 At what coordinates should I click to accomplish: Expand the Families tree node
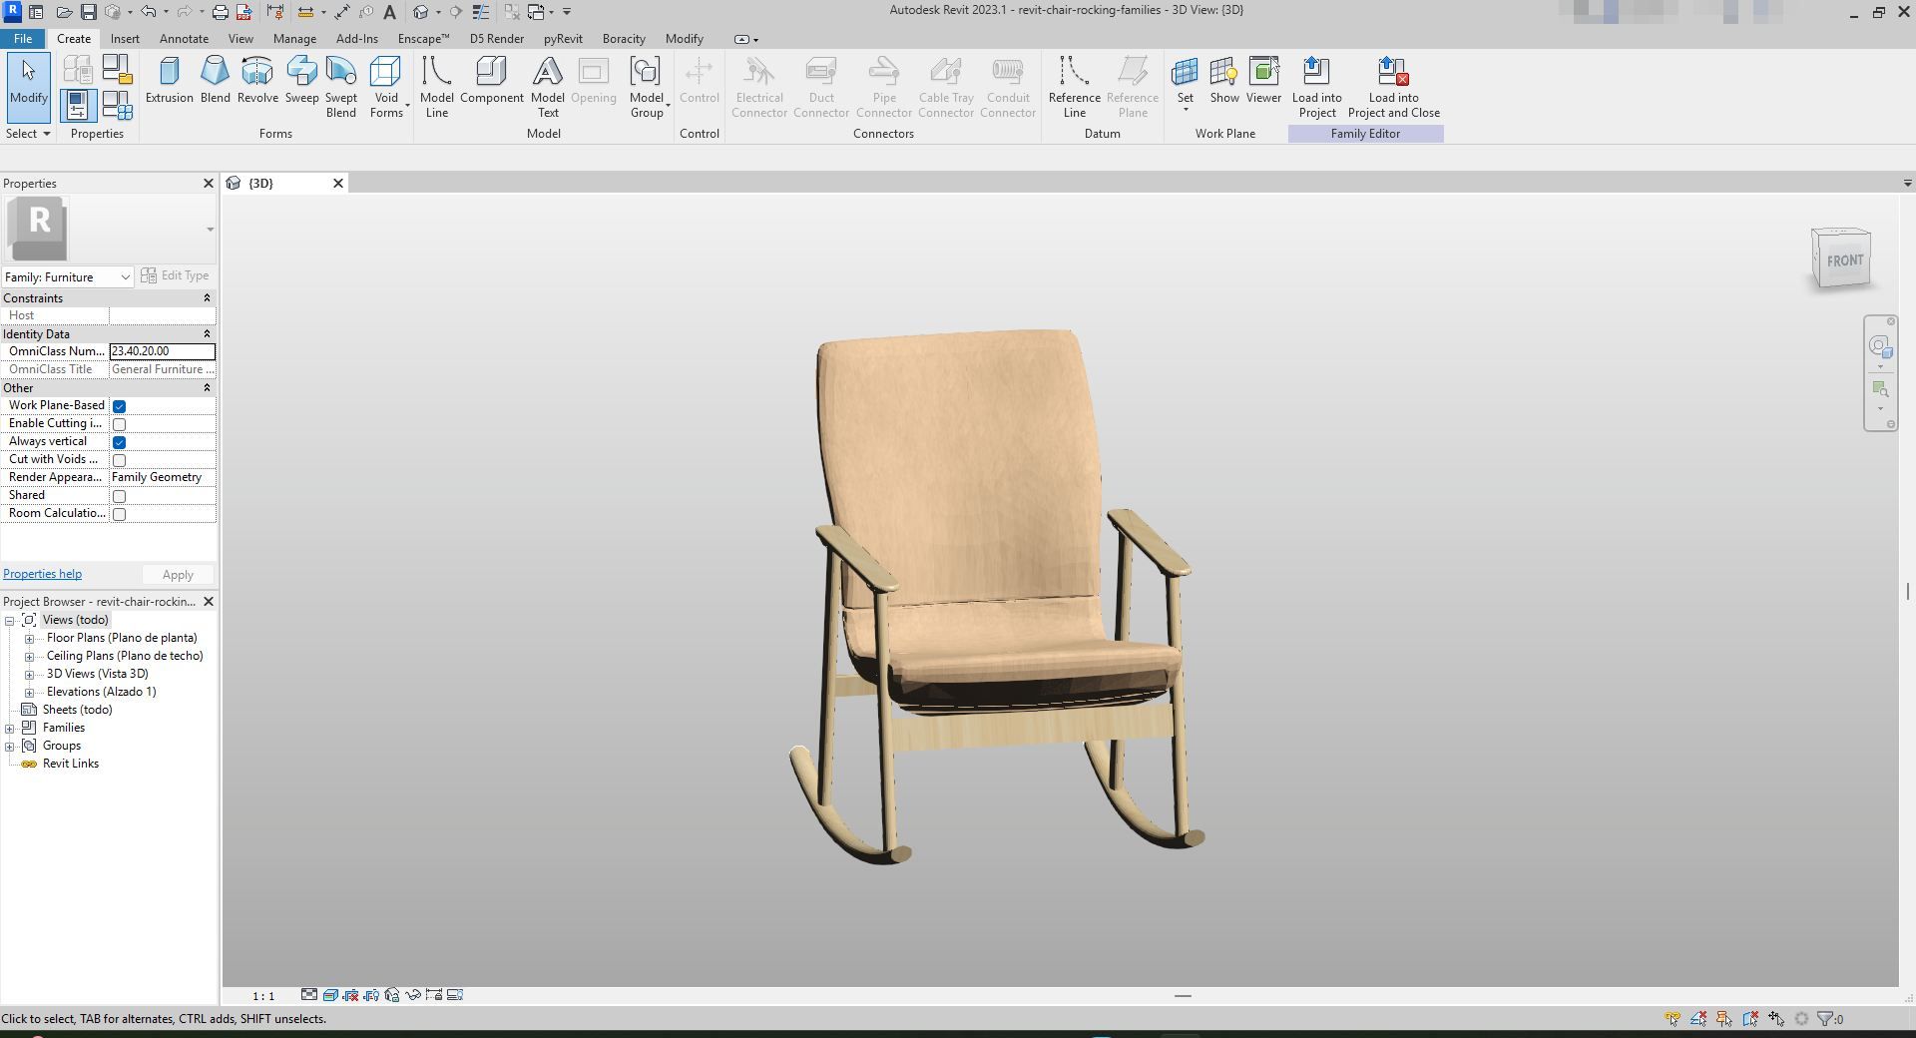[x=10, y=729]
